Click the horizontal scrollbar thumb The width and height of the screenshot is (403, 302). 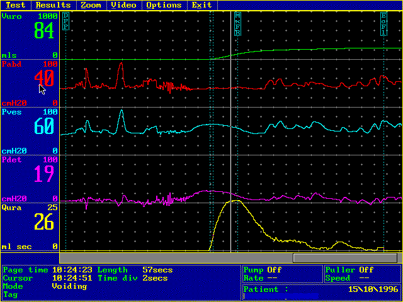coord(344,258)
